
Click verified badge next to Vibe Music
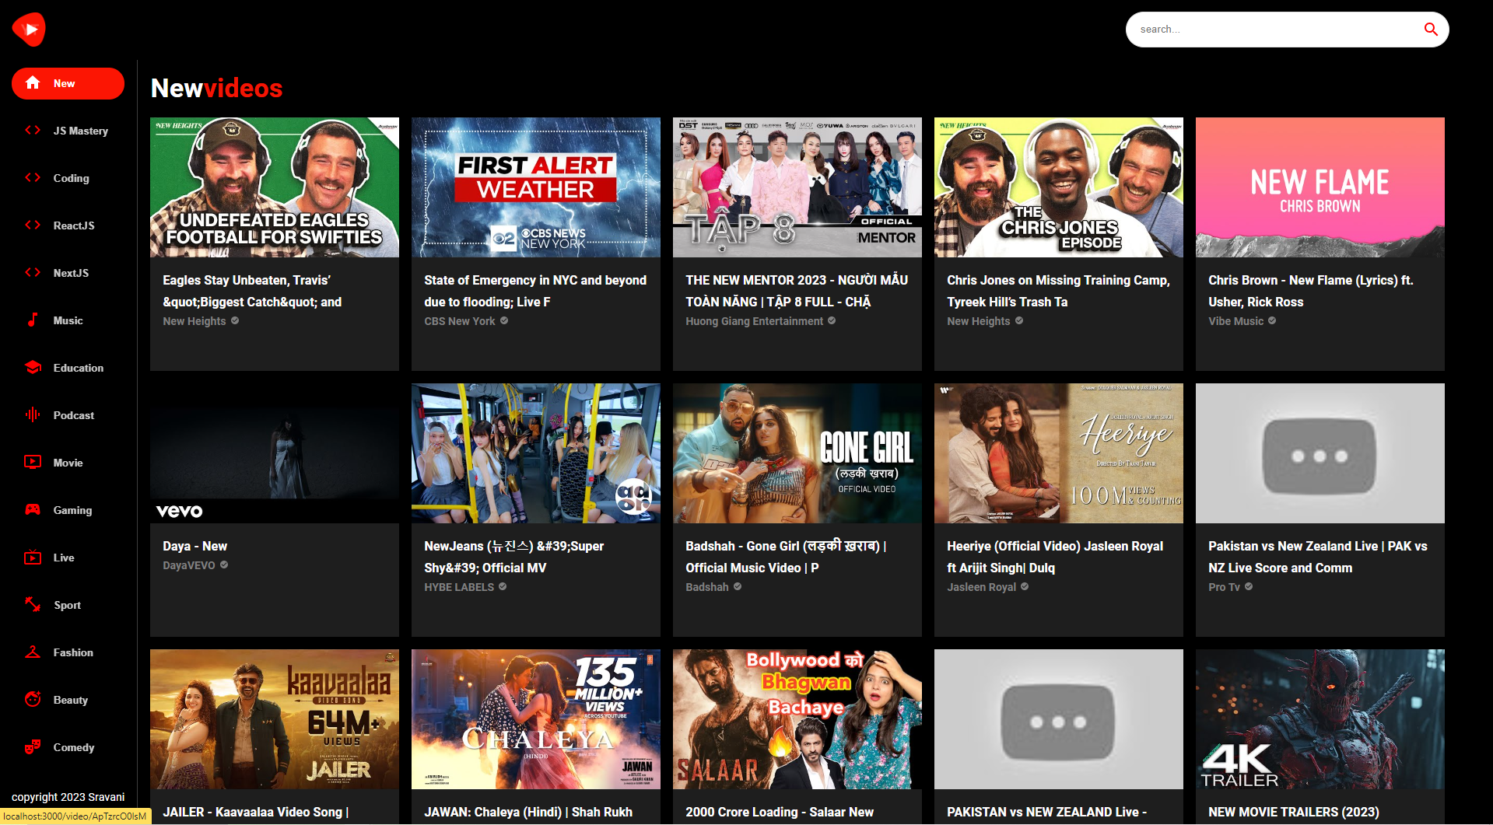1272,320
